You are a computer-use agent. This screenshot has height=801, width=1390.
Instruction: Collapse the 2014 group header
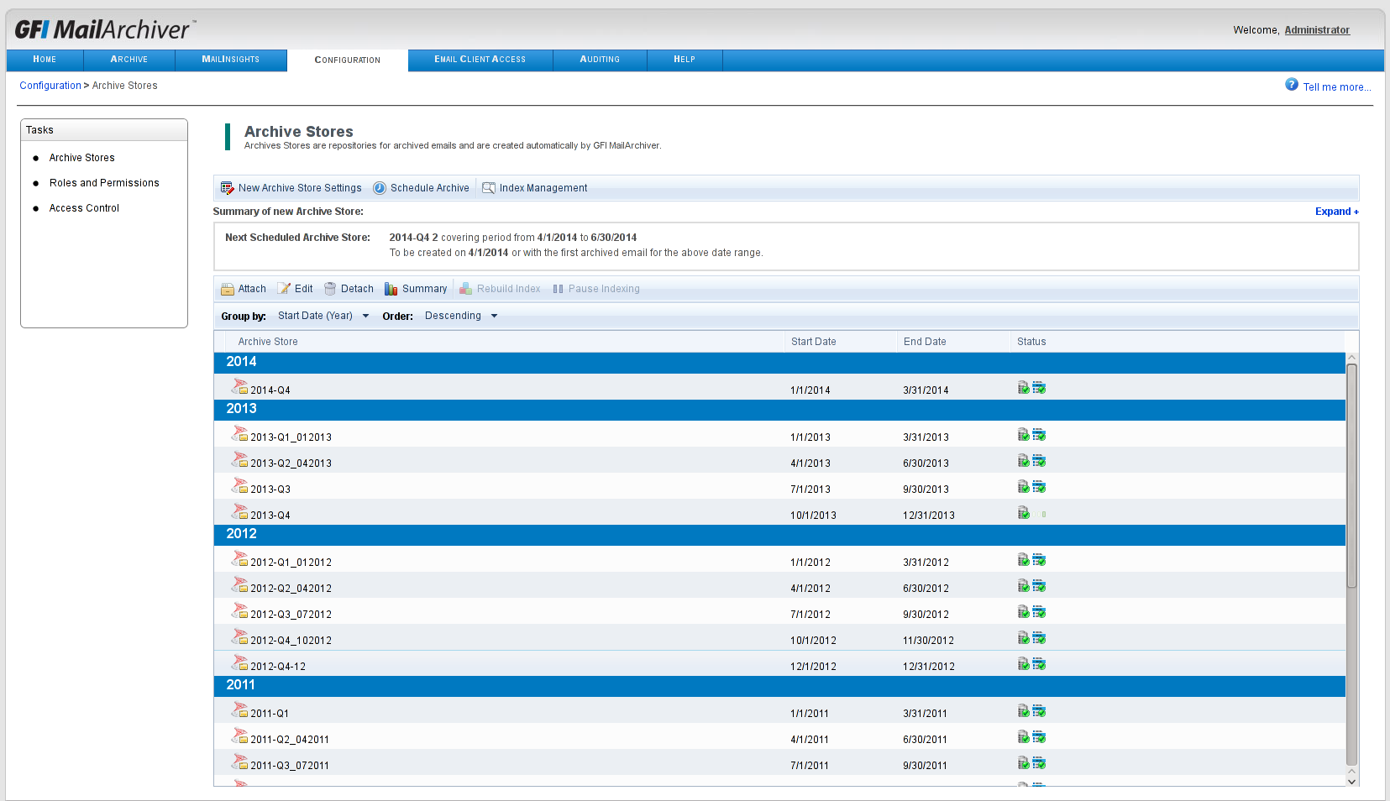[x=779, y=362]
